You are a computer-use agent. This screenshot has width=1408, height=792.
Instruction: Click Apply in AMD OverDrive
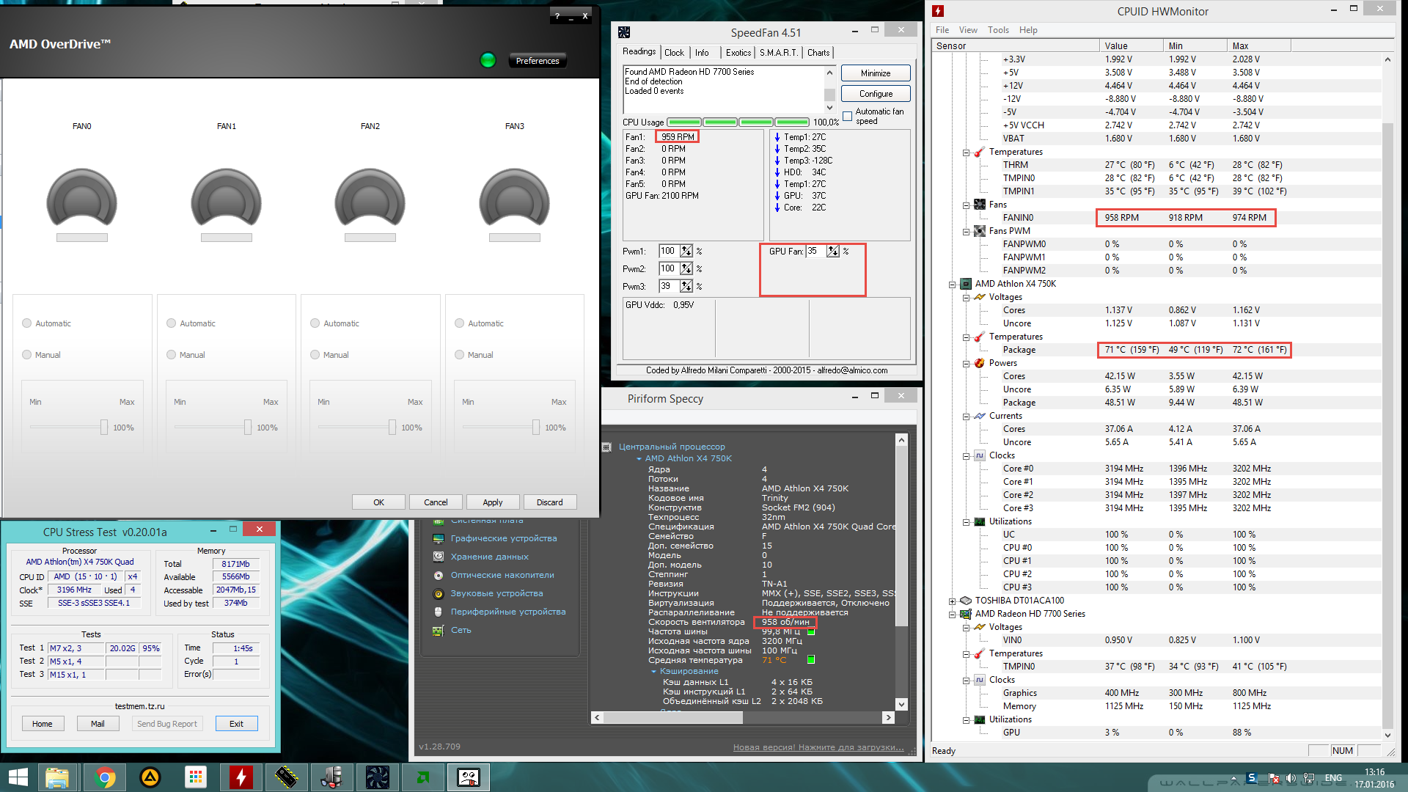tap(493, 502)
